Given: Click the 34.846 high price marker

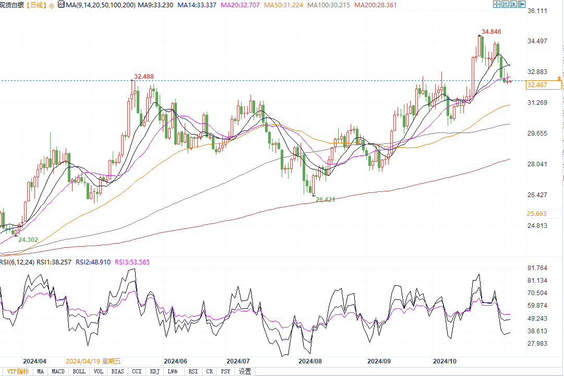Looking at the screenshot, I should [493, 32].
